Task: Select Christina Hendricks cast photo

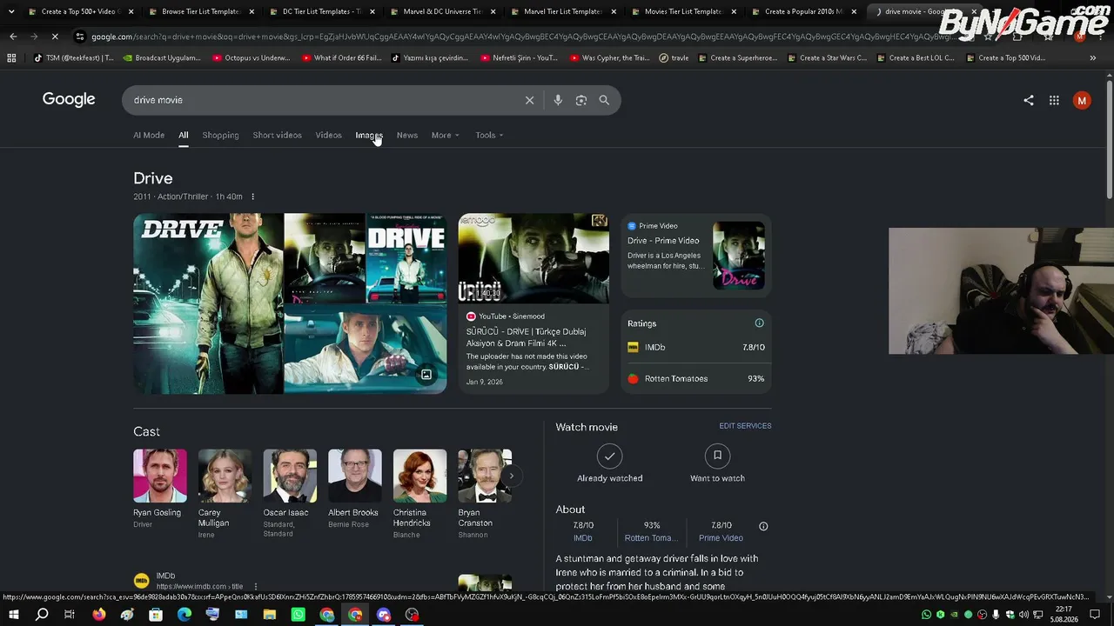Action: tap(419, 476)
